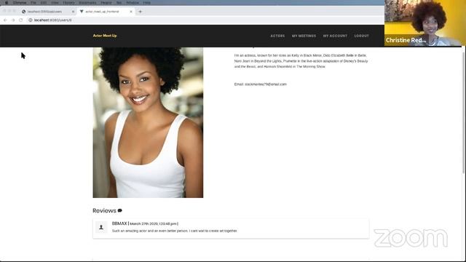The width and height of the screenshot is (466, 262).
Task: Open a new browser tab
Action: point(141,12)
